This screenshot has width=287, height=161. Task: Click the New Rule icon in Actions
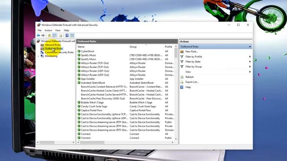point(182,52)
